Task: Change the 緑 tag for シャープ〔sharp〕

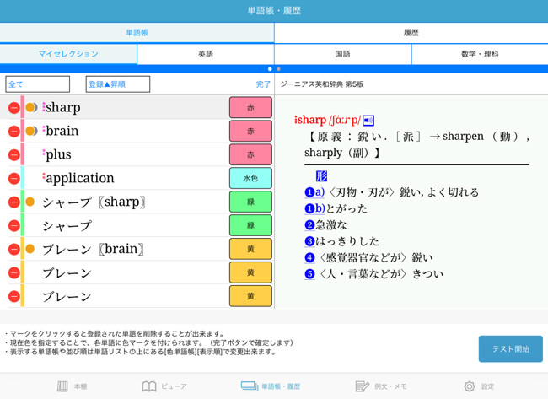Action: [x=250, y=202]
